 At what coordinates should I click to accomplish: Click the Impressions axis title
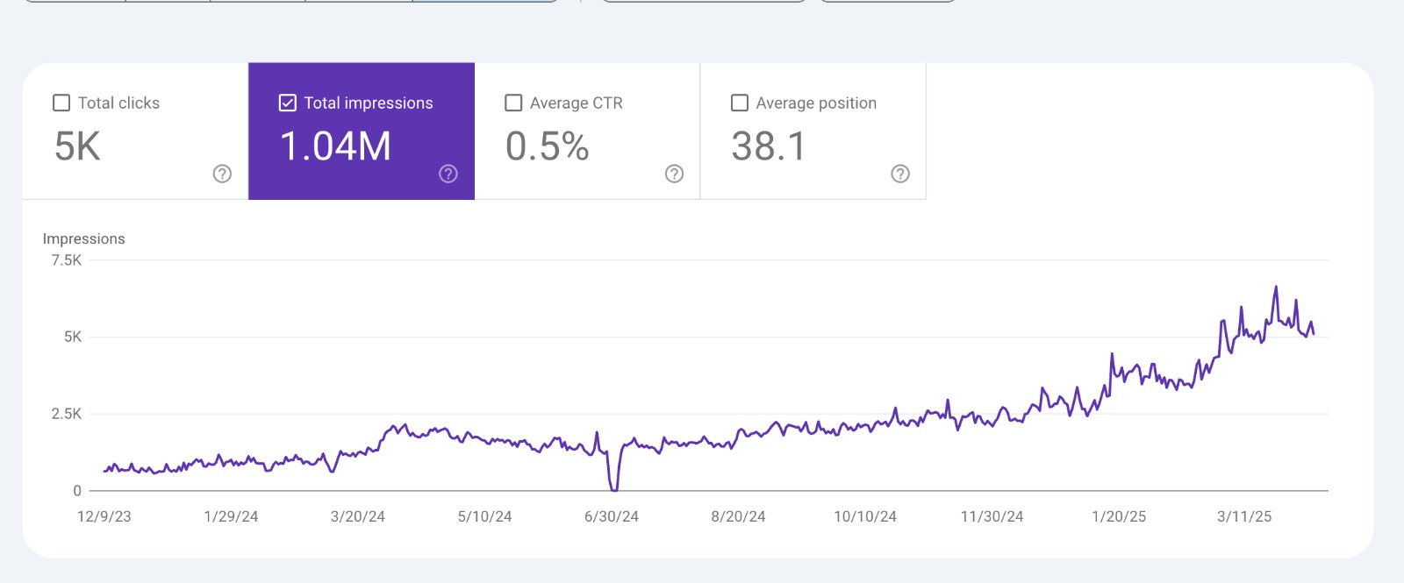[x=84, y=238]
